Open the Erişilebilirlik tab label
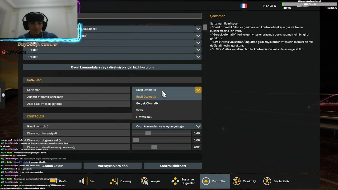This screenshot has height=190, width=338. pyautogui.click(x=281, y=181)
